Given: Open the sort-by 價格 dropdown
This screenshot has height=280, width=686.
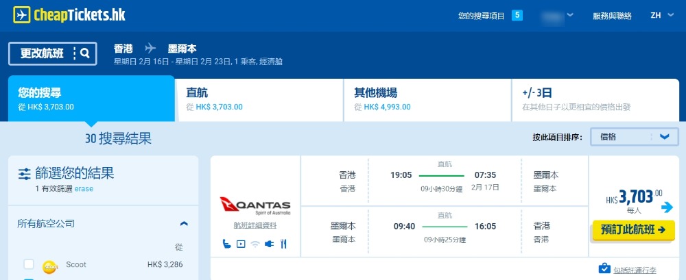Looking at the screenshot, I should click(x=630, y=137).
